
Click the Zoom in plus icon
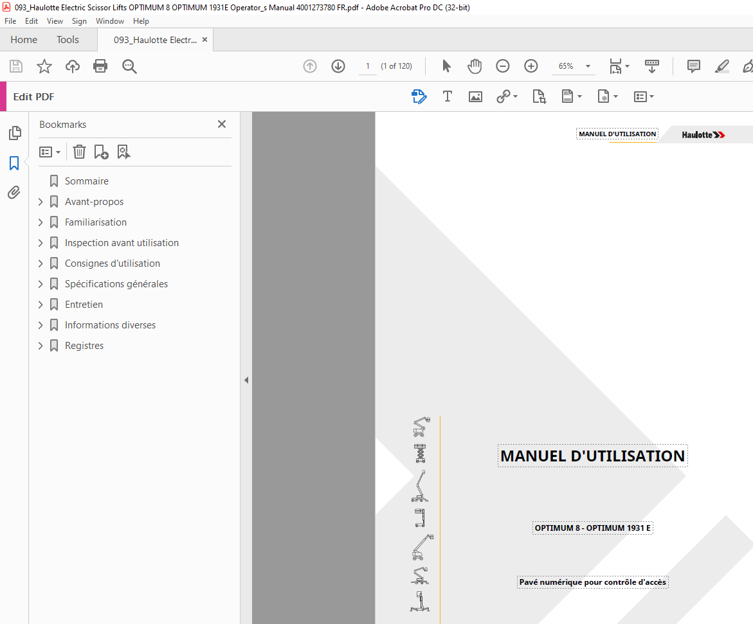[531, 66]
